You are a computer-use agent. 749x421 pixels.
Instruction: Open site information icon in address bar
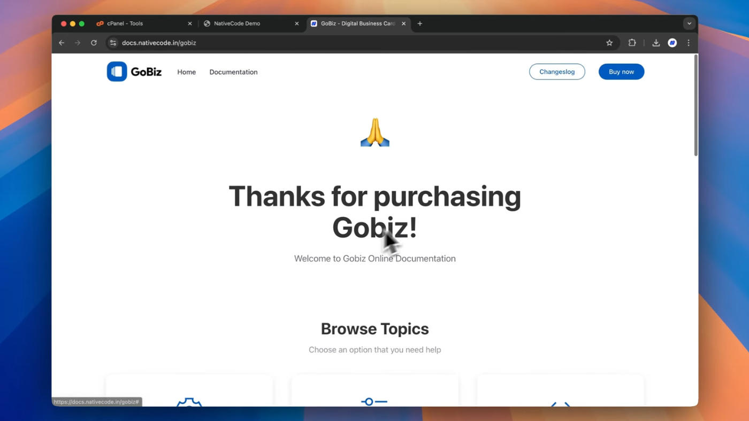[x=113, y=43]
